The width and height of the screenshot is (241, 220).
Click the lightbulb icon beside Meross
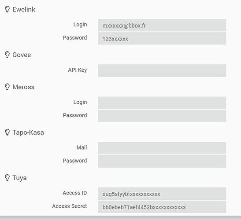(x=7, y=87)
